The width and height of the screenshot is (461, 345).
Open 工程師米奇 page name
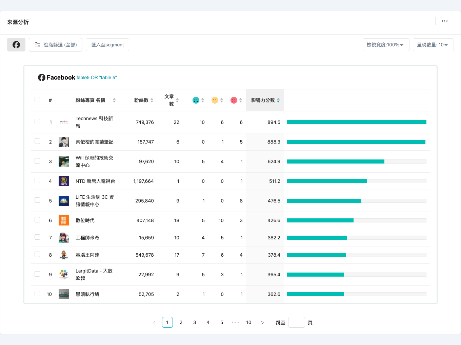coord(87,238)
